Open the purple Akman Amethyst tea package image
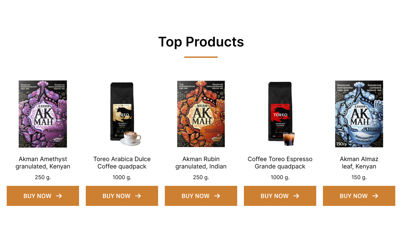This screenshot has width=402, height=246. (x=43, y=114)
